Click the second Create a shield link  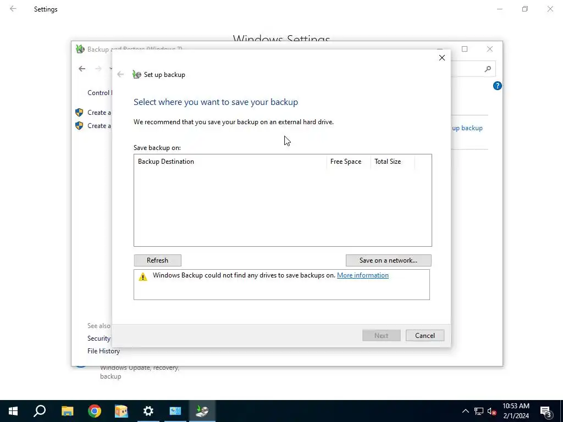tap(93, 126)
